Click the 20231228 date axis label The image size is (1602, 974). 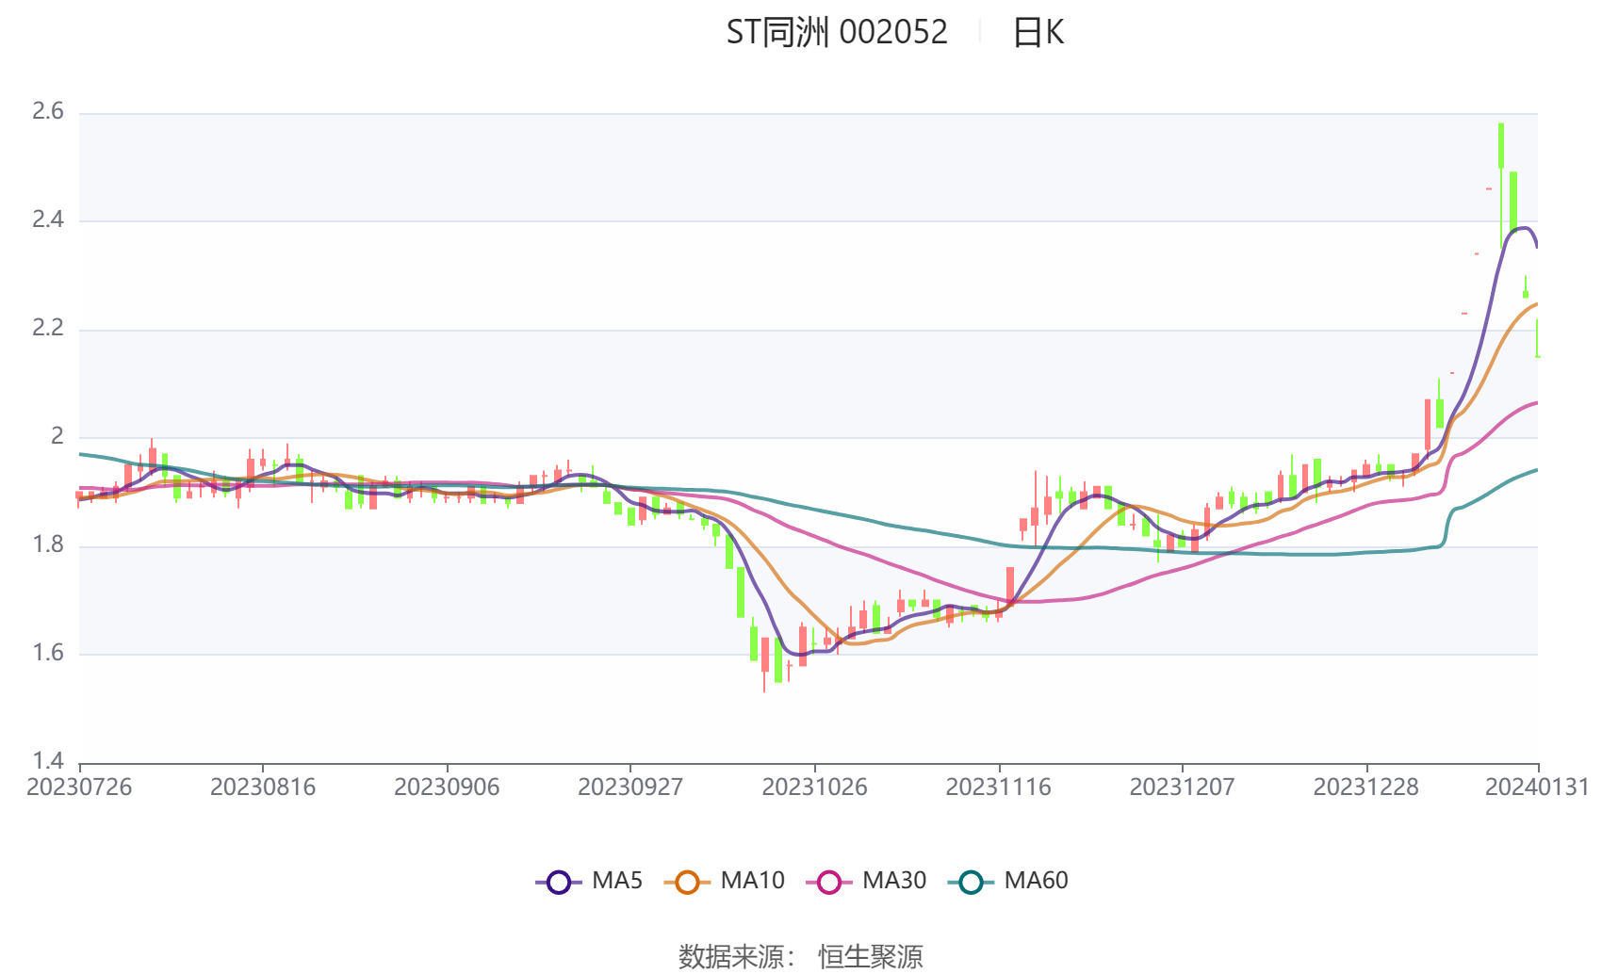[1365, 787]
